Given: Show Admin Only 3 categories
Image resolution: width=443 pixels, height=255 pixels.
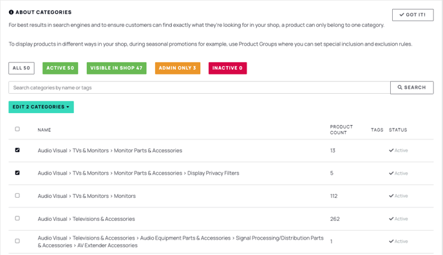Looking at the screenshot, I should pos(178,68).
